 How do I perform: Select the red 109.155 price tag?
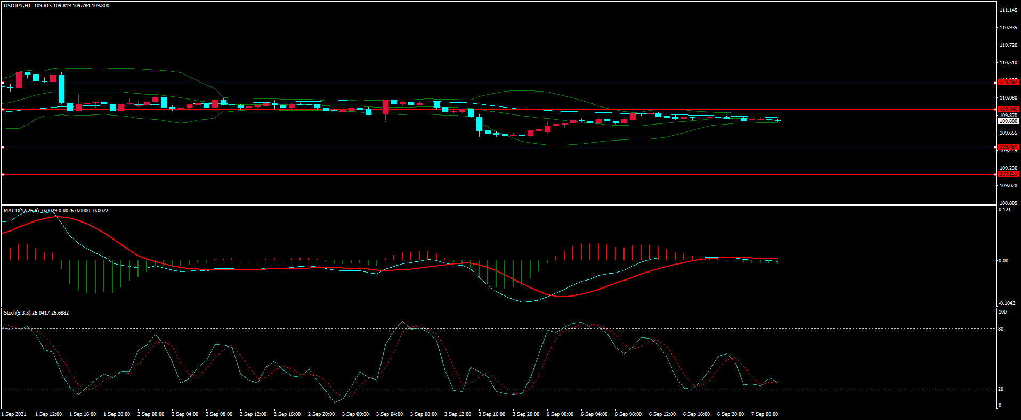pos(1008,174)
